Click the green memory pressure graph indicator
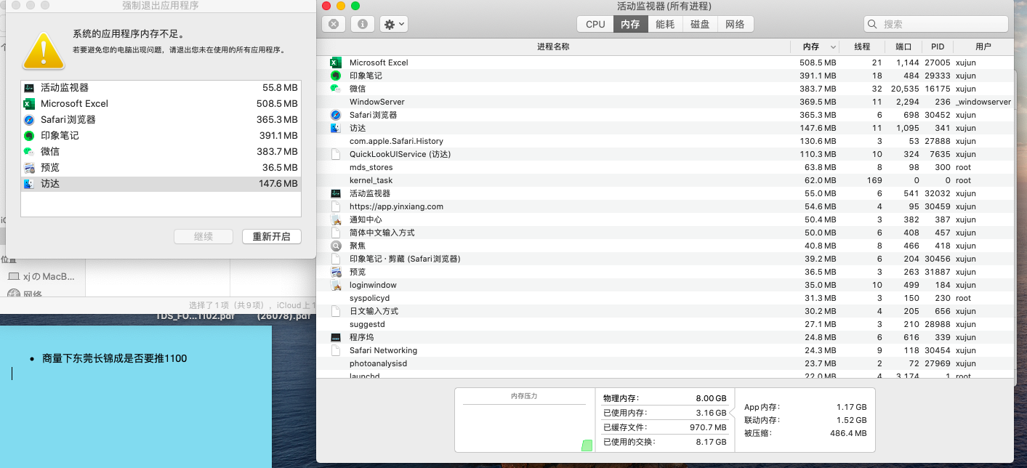 tap(587, 445)
